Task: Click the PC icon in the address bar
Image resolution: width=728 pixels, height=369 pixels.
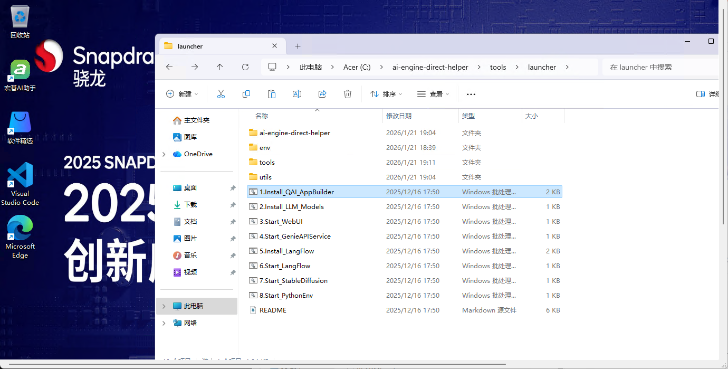Action: click(272, 67)
